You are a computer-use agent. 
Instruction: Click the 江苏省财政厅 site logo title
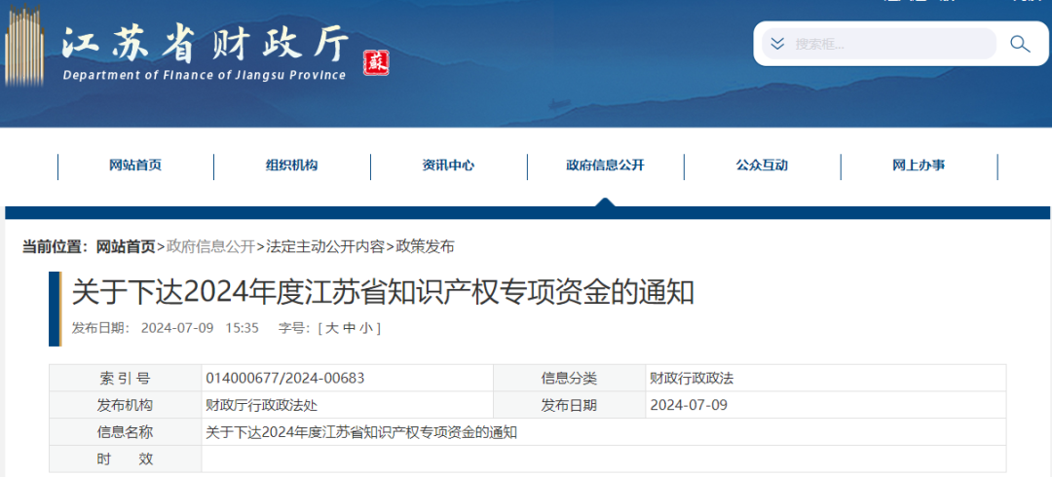tap(206, 44)
